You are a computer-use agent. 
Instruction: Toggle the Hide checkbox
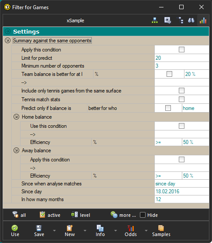142,215
